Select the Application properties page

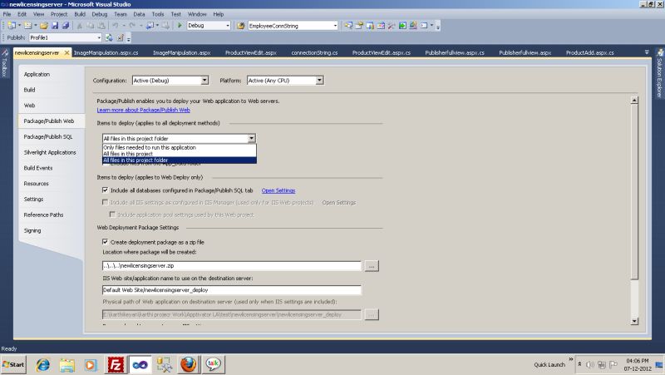click(x=51, y=74)
